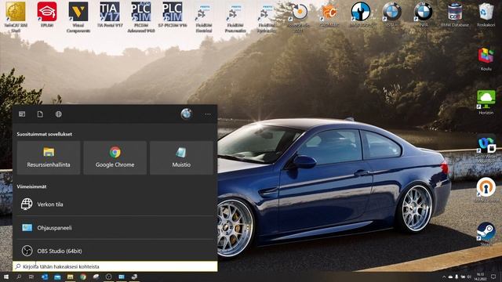Open the BMW wrench tool icon
This screenshot has height=282, width=502.
pyautogui.click(x=361, y=14)
